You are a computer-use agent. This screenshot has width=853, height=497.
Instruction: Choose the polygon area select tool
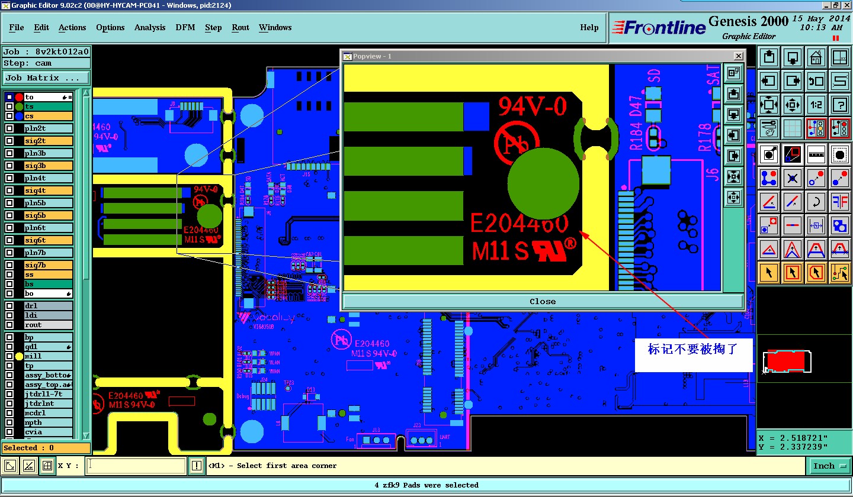(816, 272)
